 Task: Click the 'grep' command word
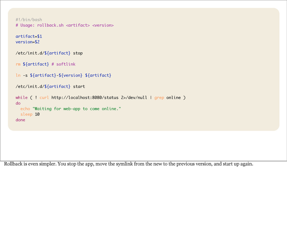tap(159, 98)
